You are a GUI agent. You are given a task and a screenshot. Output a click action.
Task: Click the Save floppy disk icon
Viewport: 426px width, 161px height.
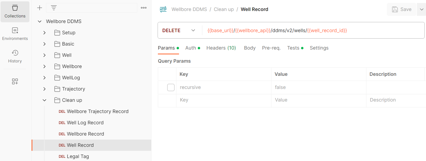pos(395,9)
